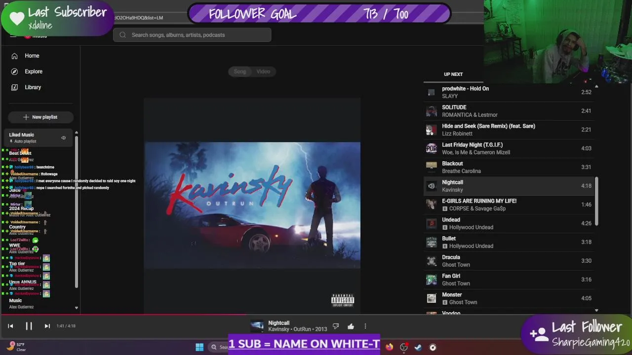The height and width of the screenshot is (355, 632).
Task: Click the Dracula track thumbnail
Action: click(432, 261)
